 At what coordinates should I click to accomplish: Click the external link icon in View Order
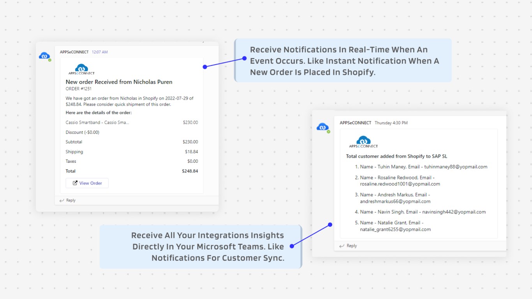click(75, 183)
